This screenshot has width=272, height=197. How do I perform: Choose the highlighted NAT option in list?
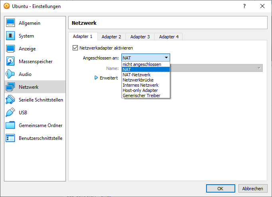coord(146,70)
